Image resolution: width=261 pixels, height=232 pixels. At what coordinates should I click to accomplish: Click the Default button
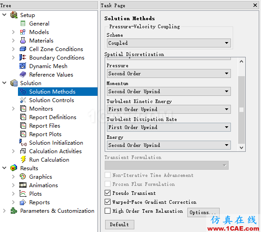119,224
